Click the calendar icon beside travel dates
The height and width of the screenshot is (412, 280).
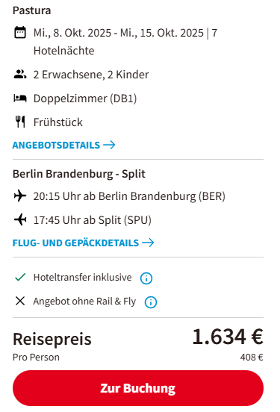(x=20, y=33)
